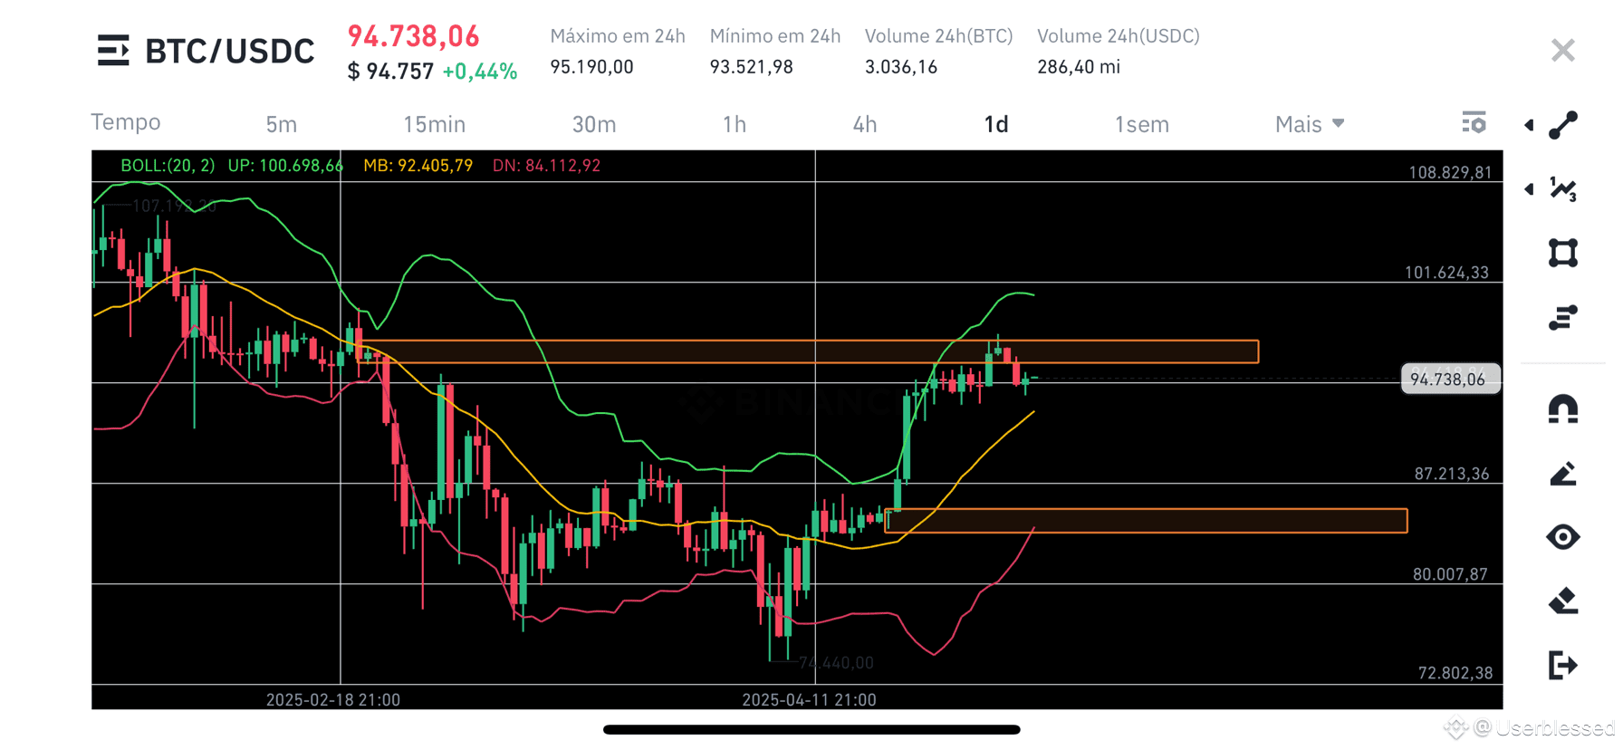The width and height of the screenshot is (1623, 750).
Task: Click the current price tag 94.738,06 on axis
Action: click(1450, 379)
